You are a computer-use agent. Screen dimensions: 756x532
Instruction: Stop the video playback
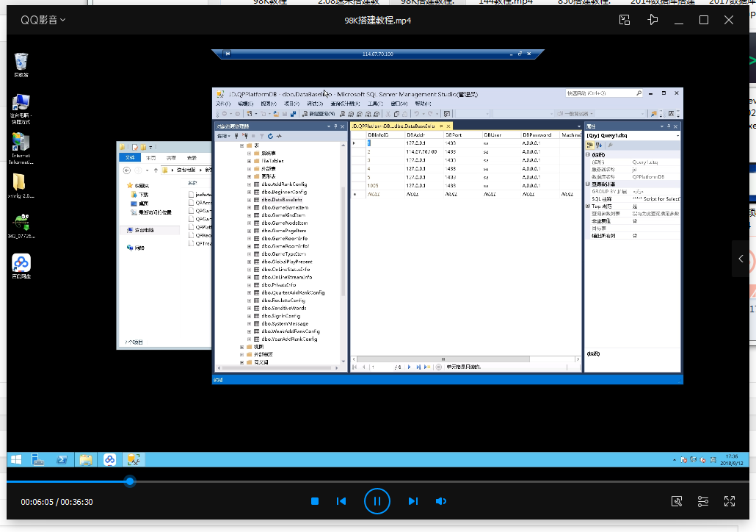click(314, 501)
